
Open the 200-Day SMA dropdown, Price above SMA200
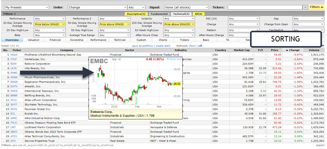179,24
